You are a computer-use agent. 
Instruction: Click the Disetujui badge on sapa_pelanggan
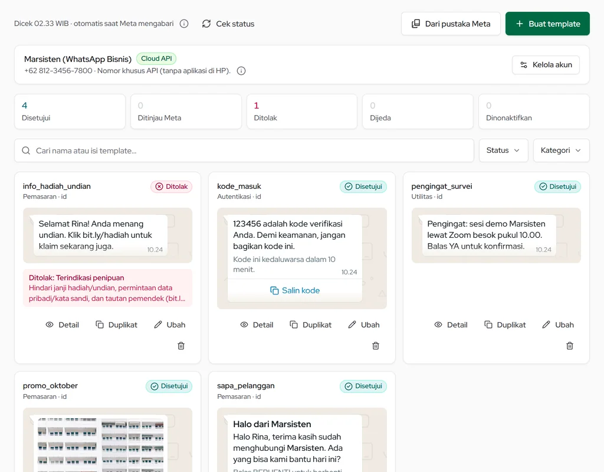(x=363, y=386)
